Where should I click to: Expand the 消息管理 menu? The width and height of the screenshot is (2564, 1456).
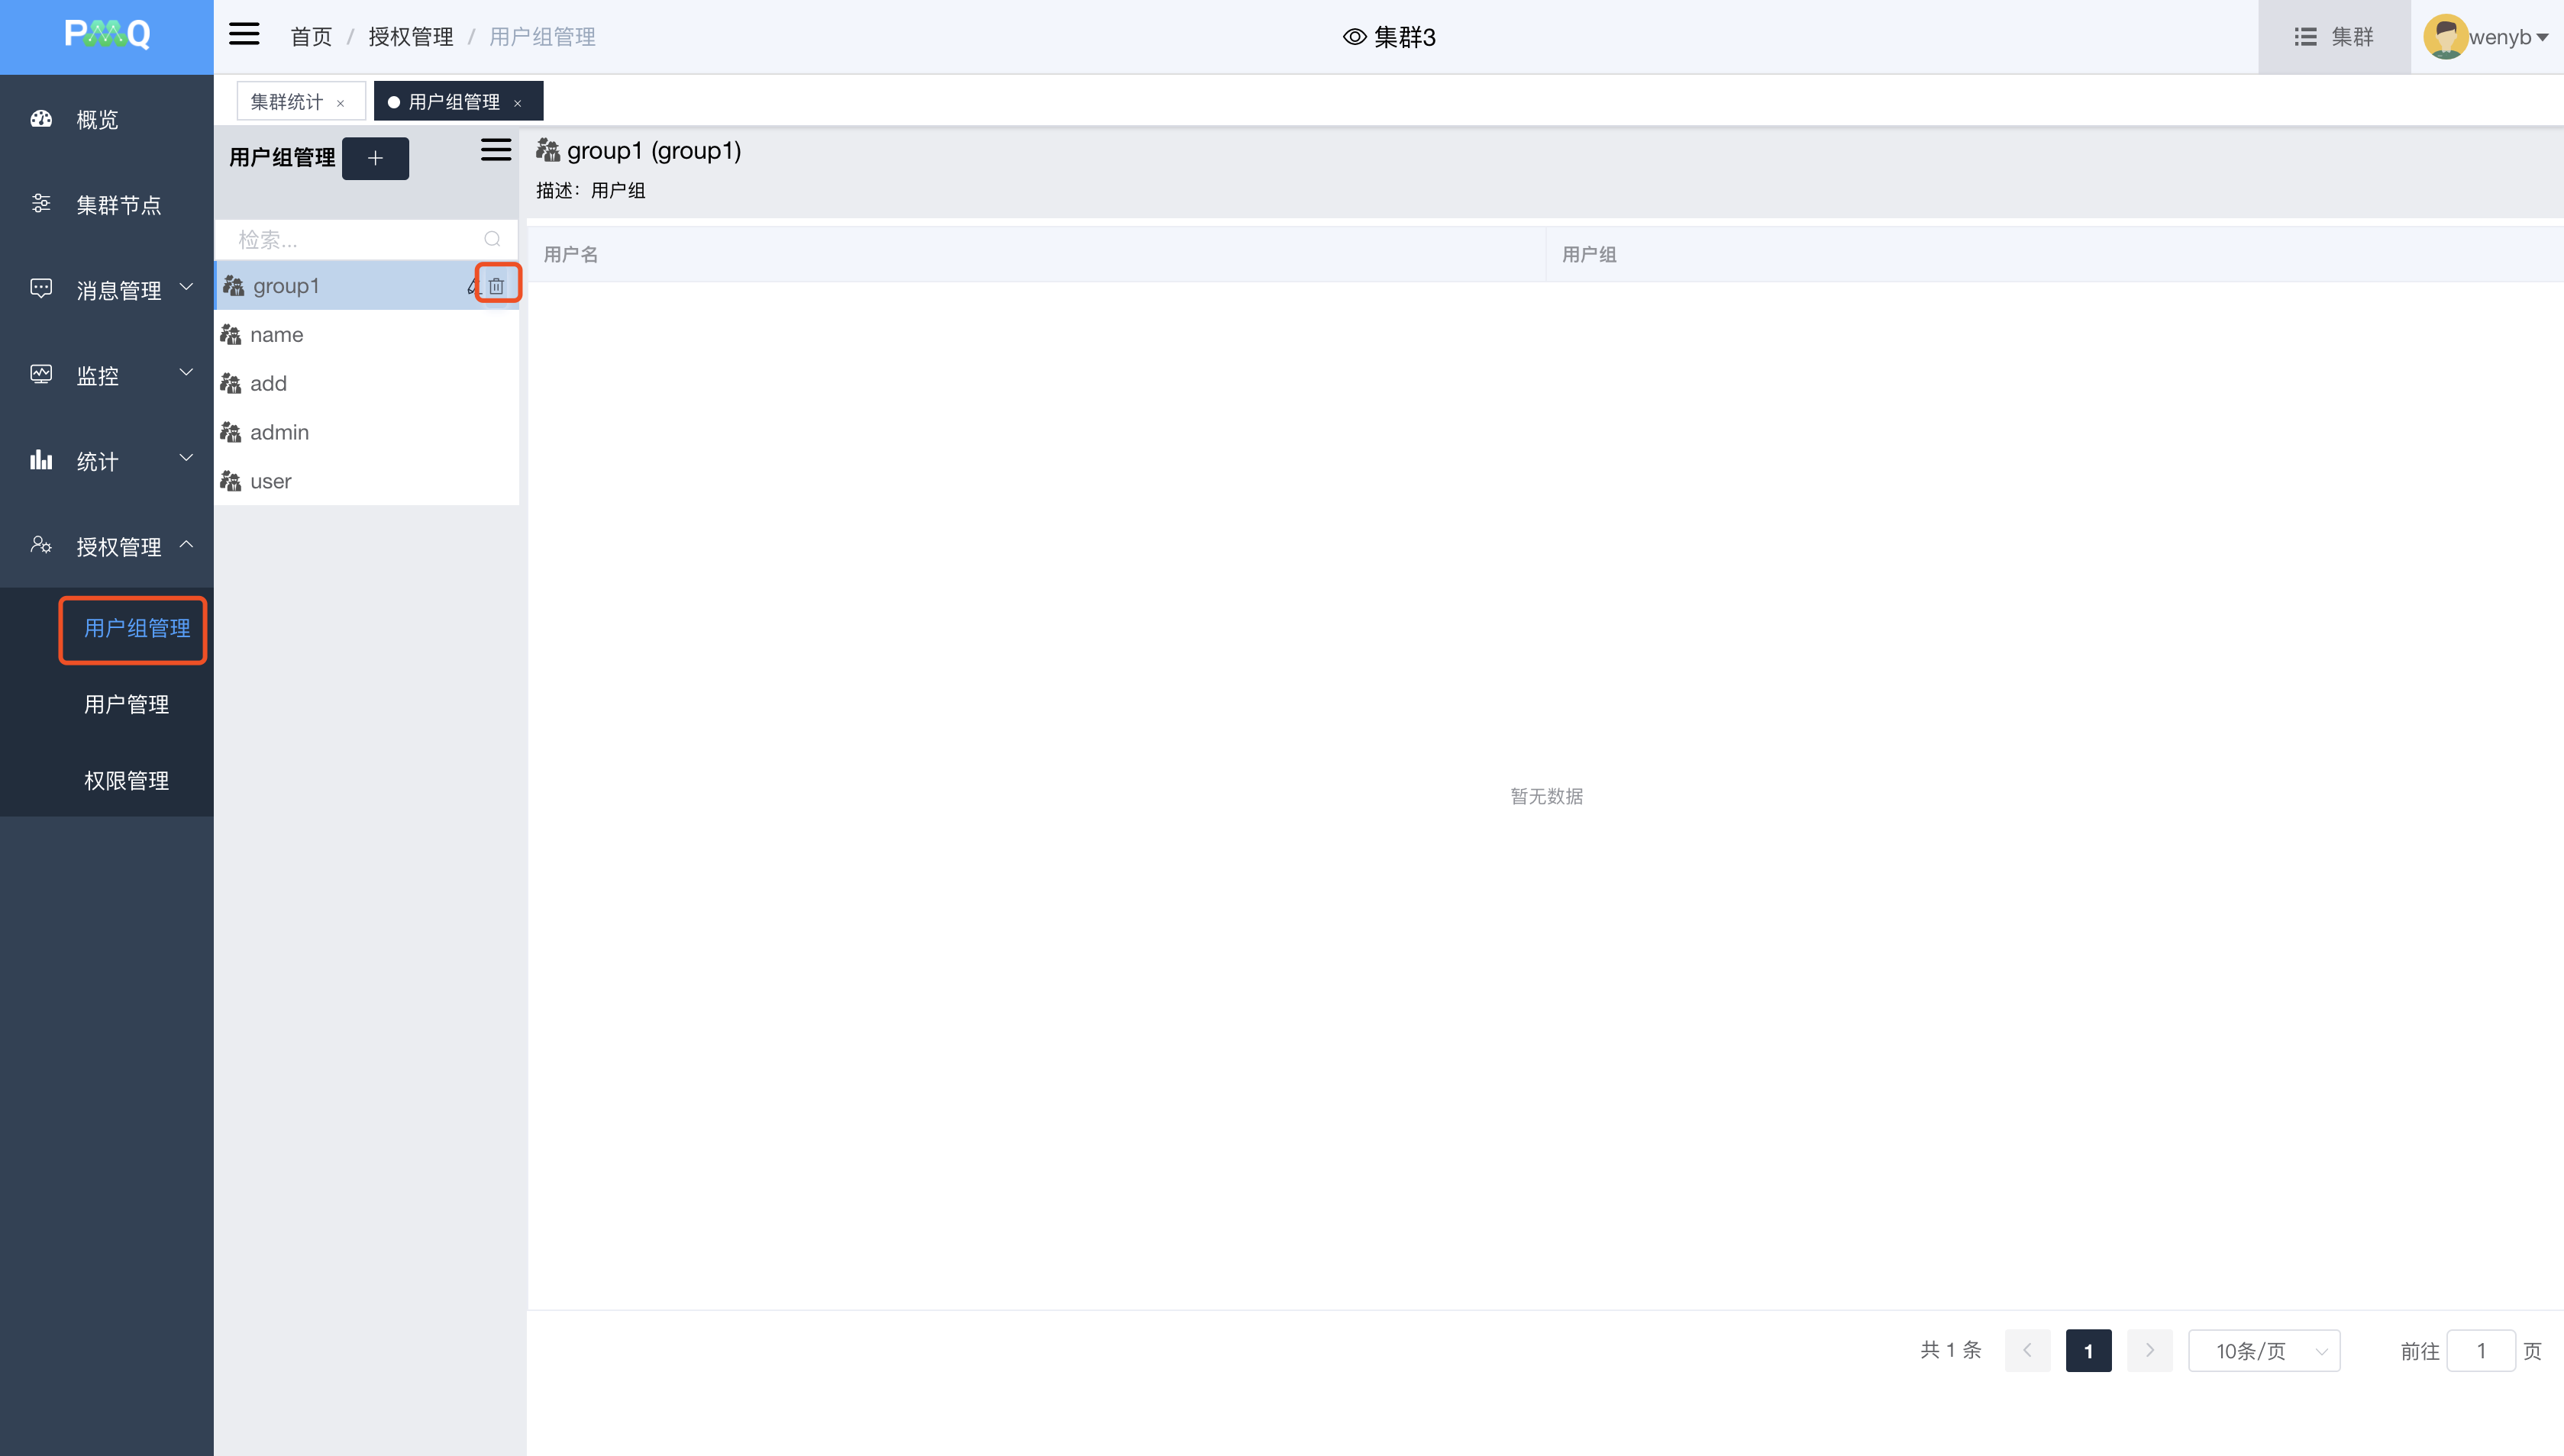(118, 290)
